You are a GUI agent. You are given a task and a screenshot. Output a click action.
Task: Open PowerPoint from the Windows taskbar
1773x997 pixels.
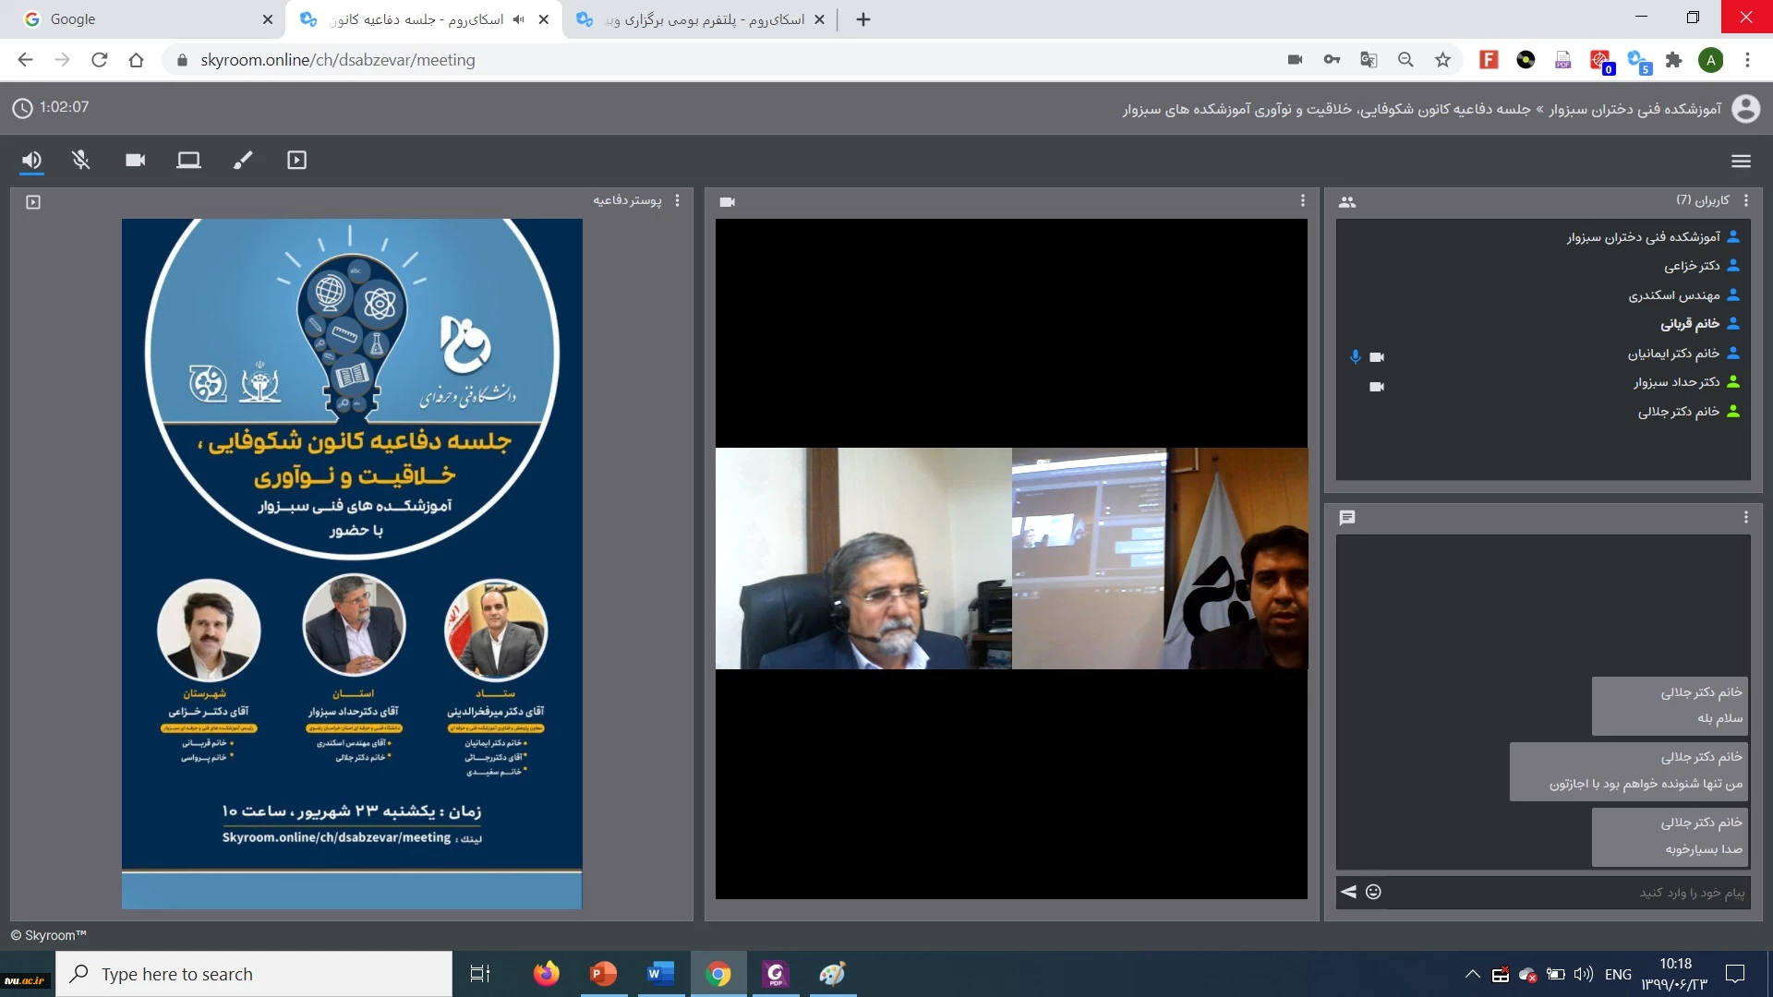click(x=603, y=974)
